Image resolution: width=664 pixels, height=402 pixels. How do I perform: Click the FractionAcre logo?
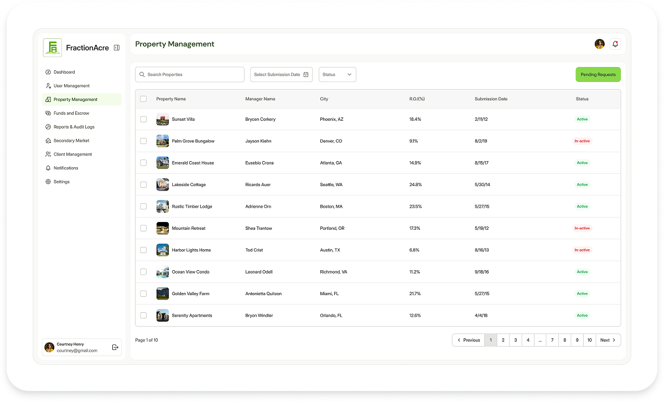click(52, 48)
